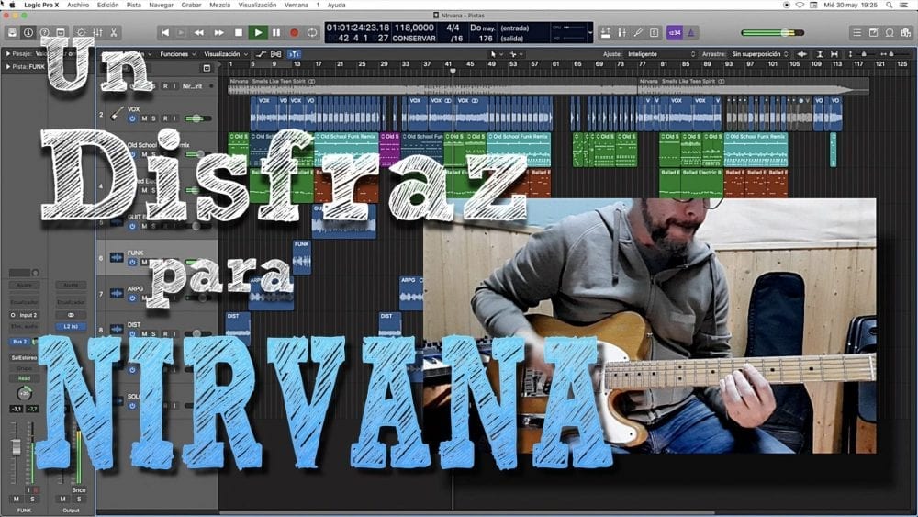Viewport: 918px width, 517px height.
Task: Click the Rewind button
Action: click(x=199, y=33)
